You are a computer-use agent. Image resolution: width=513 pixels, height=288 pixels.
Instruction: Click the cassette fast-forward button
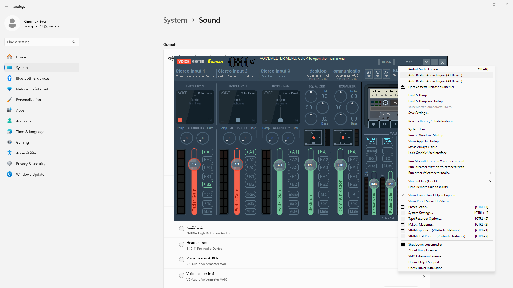pyautogui.click(x=384, y=124)
